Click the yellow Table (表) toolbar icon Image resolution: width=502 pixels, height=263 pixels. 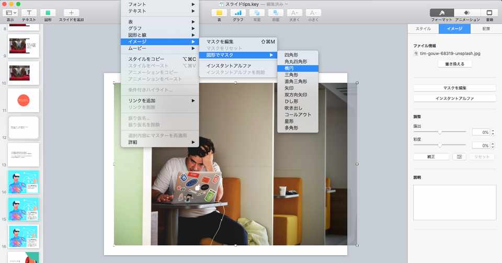click(x=219, y=13)
